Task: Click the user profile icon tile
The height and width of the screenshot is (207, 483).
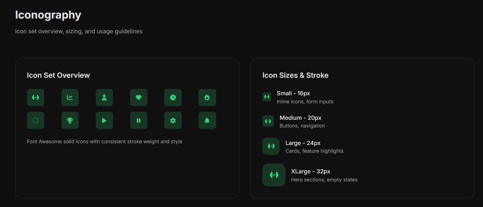Action: (x=104, y=97)
